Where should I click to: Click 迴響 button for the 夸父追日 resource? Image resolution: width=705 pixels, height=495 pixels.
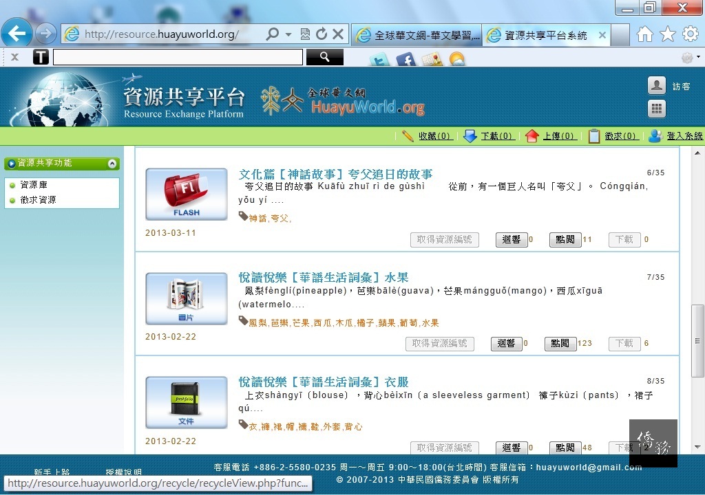512,239
